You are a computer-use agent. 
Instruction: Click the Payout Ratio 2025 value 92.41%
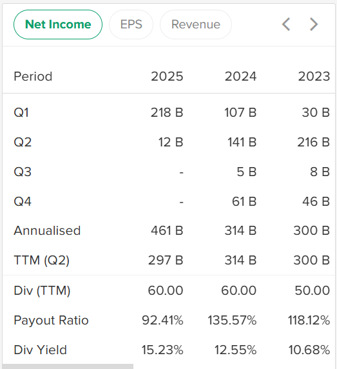click(x=162, y=320)
